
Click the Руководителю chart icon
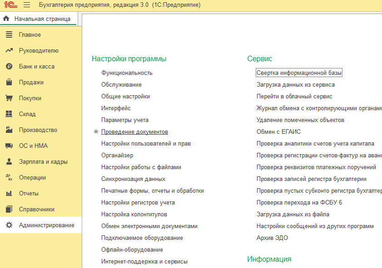point(9,50)
